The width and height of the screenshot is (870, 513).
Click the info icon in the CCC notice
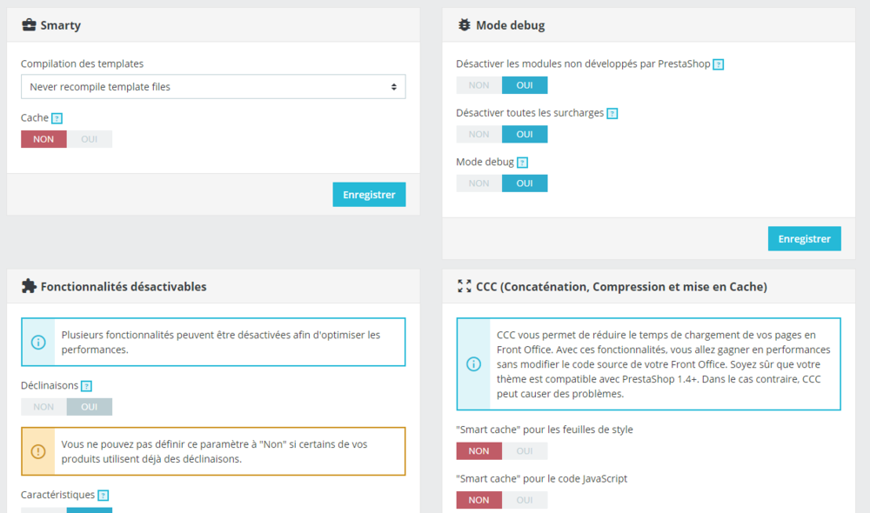pos(473,364)
